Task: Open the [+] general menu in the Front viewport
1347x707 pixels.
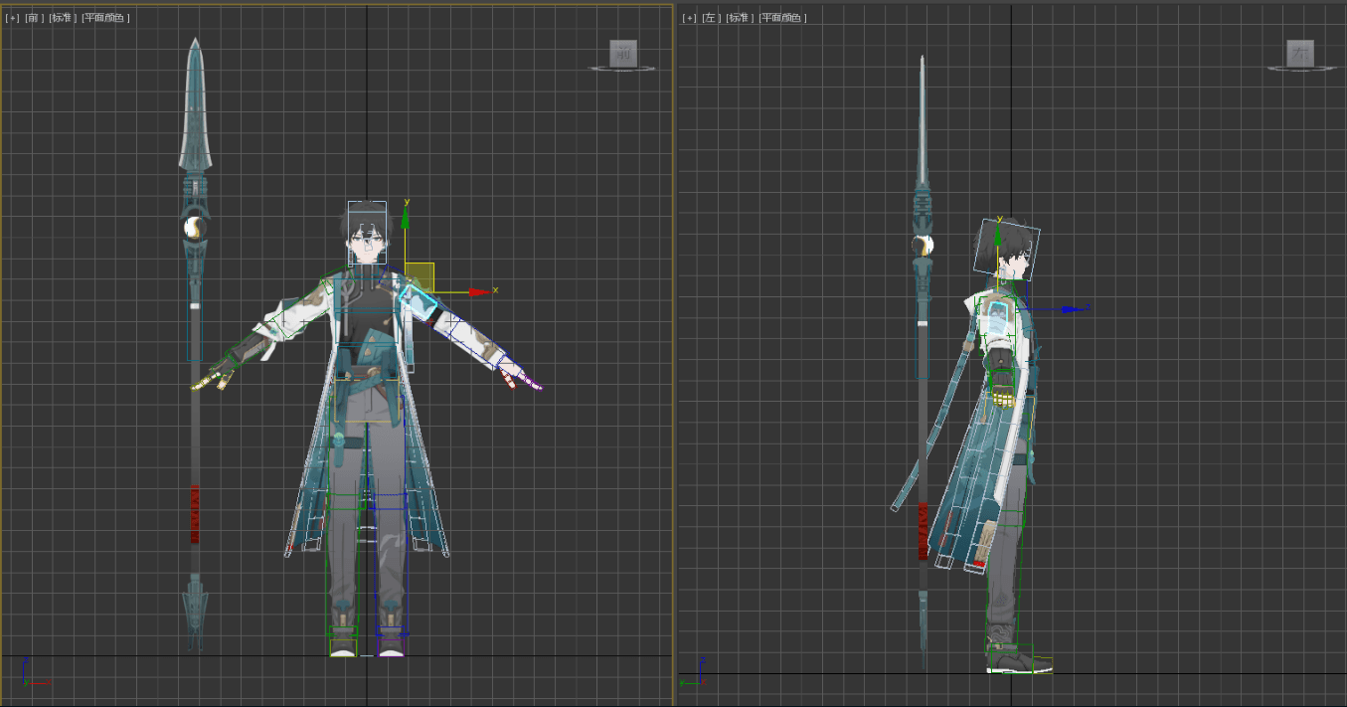Action: click(12, 18)
